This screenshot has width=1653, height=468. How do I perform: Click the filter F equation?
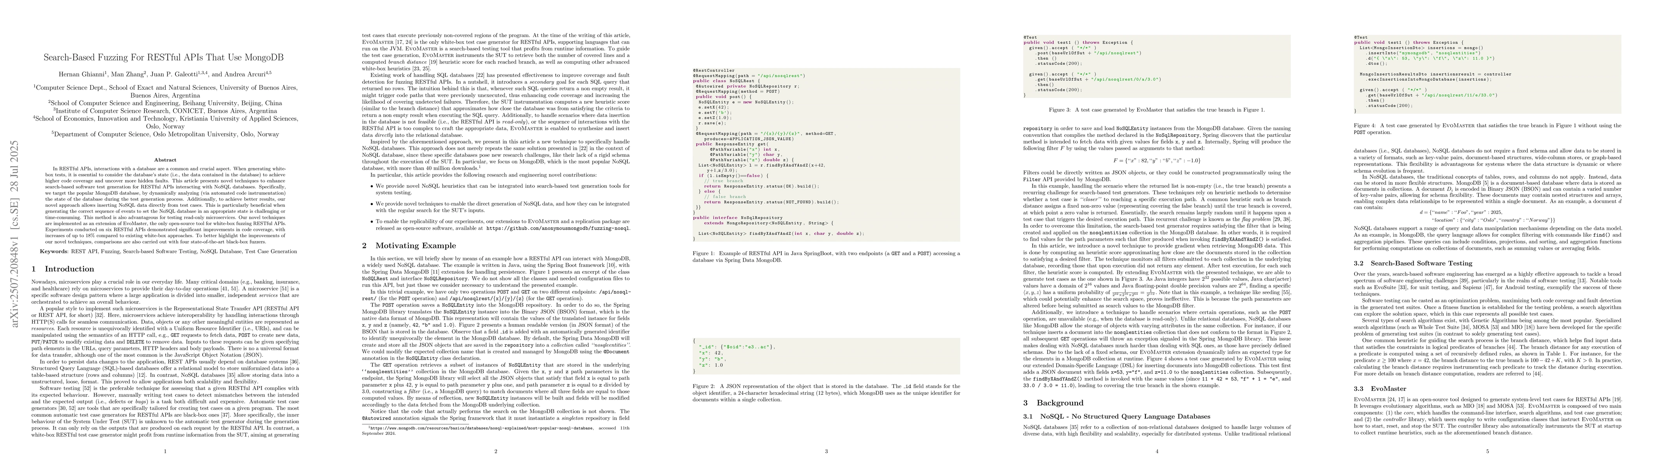[1156, 161]
